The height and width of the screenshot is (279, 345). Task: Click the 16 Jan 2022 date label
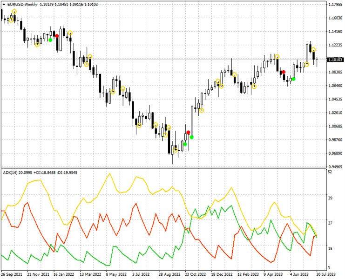[64, 274]
